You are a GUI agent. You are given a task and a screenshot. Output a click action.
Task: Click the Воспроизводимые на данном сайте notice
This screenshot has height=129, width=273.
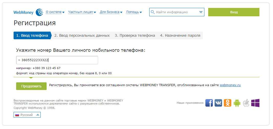point(68,102)
